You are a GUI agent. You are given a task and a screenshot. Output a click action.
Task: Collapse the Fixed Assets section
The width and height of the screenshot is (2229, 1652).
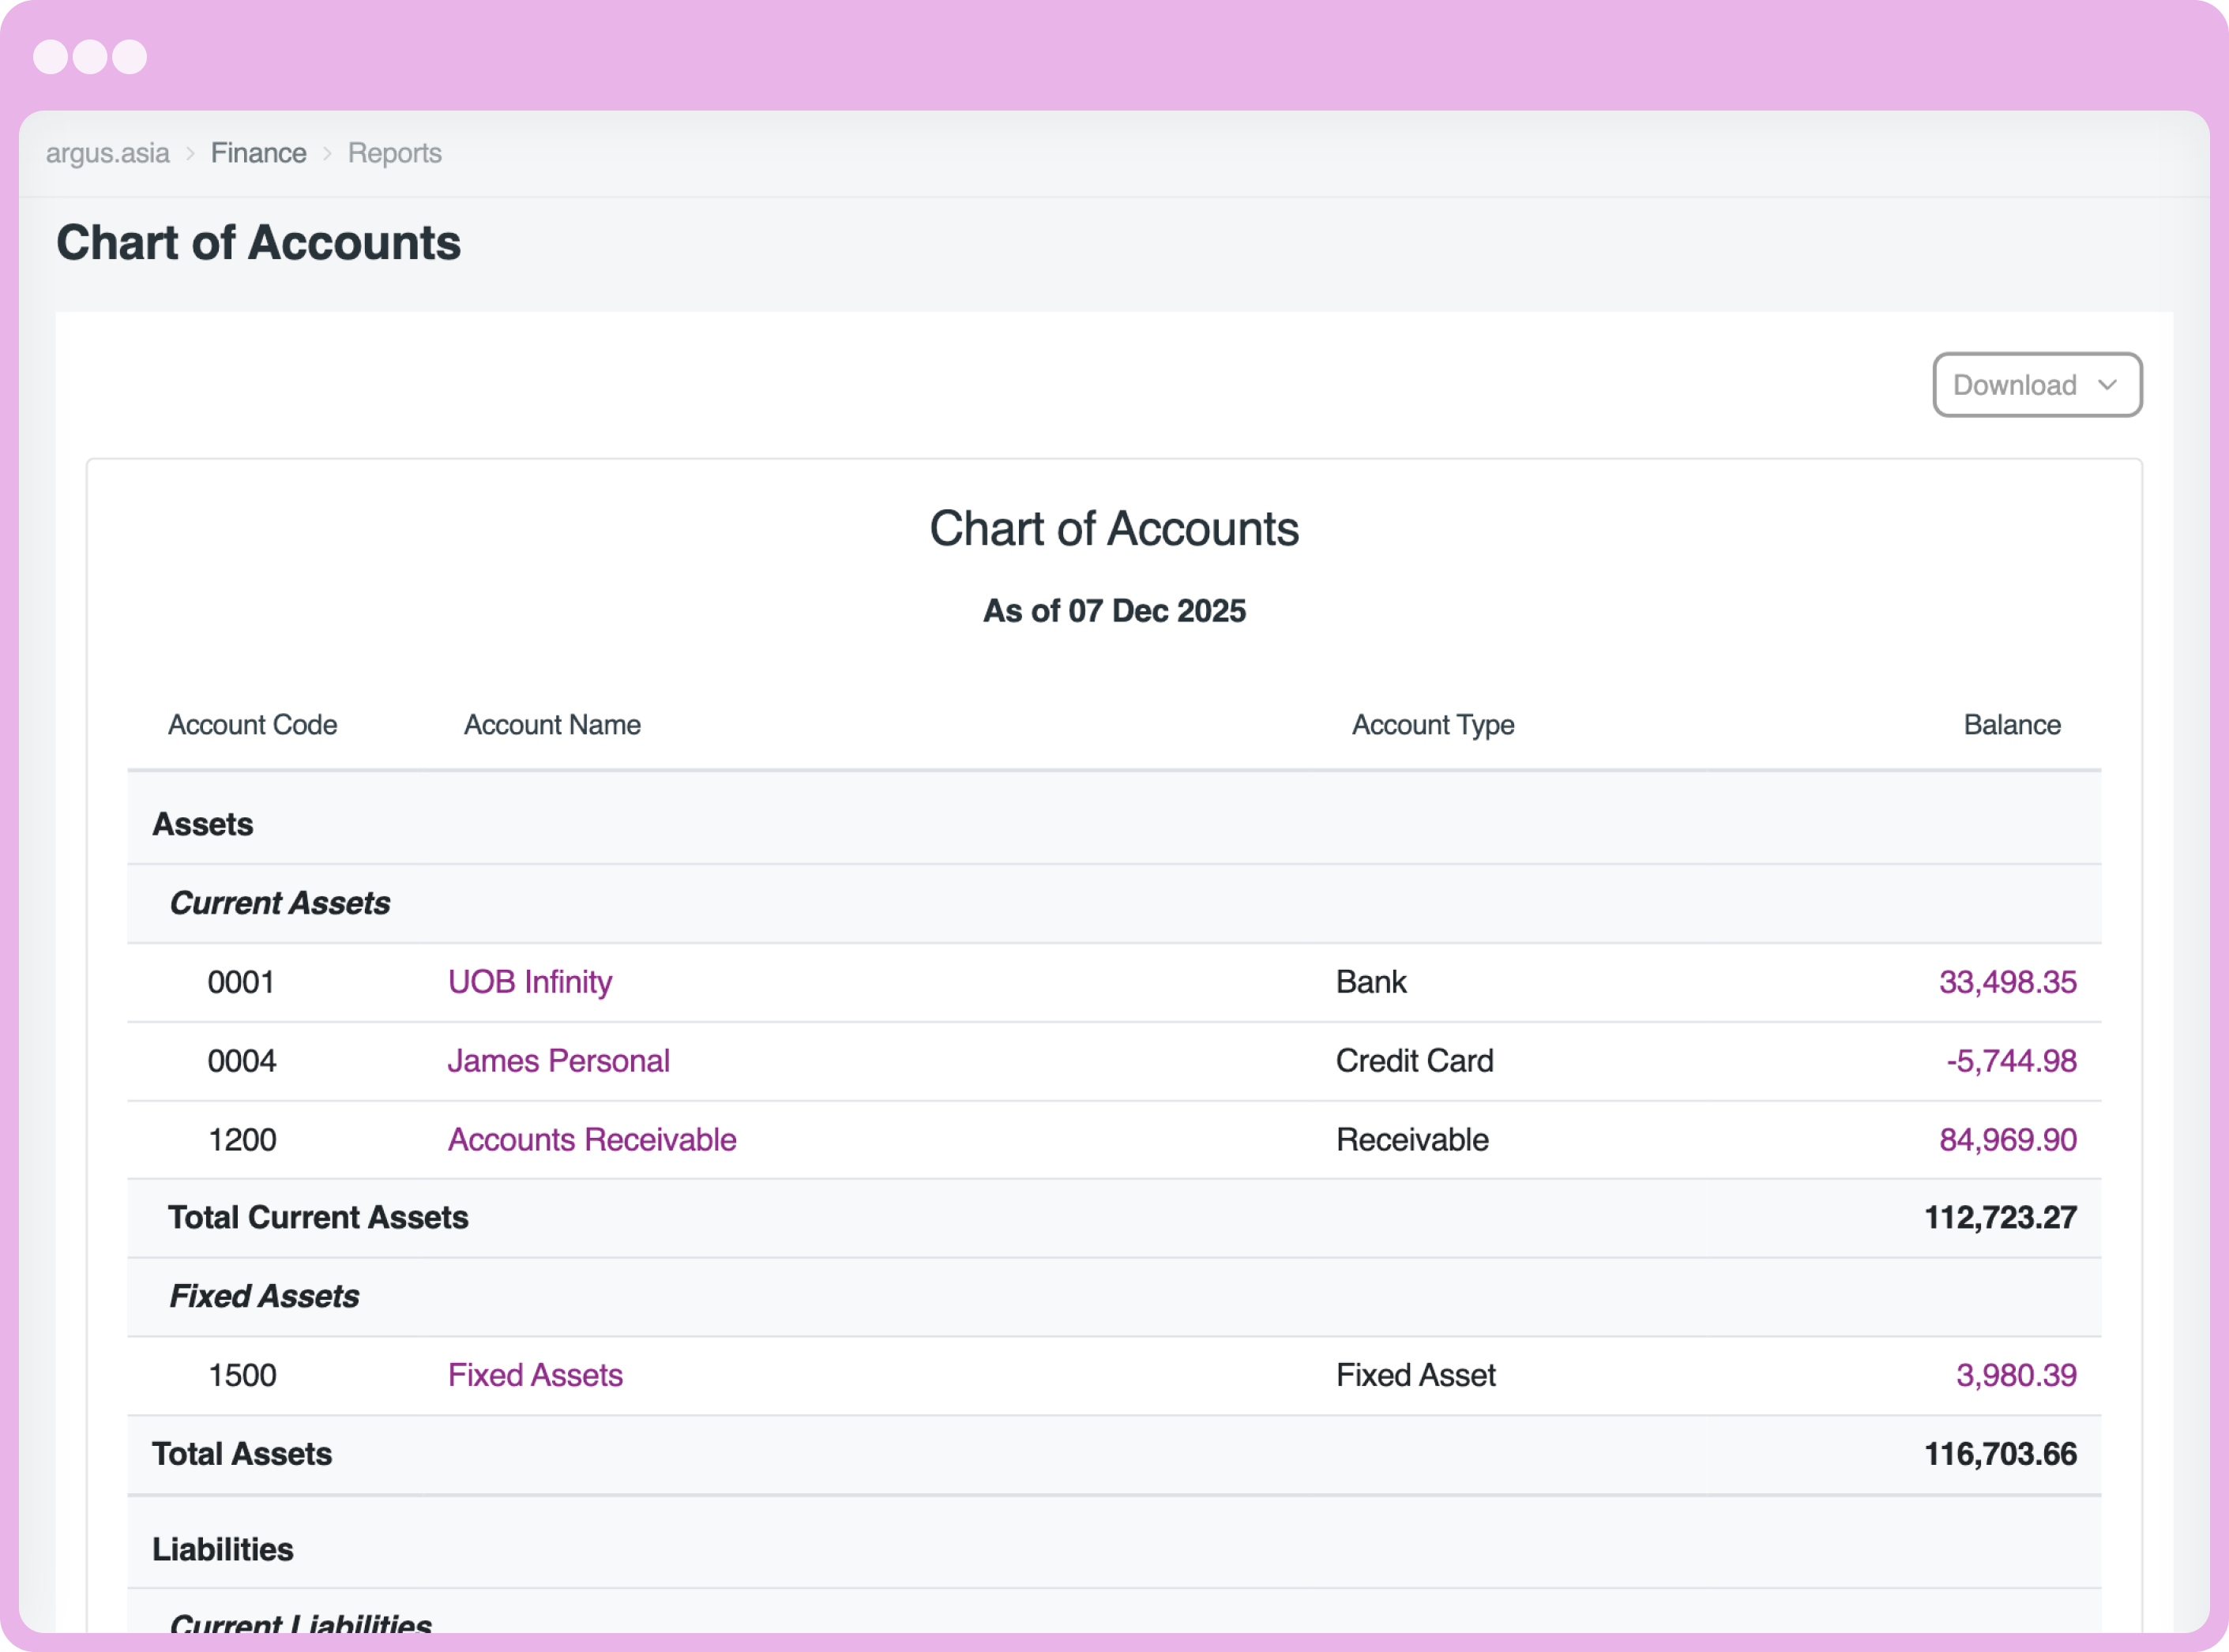click(x=264, y=1296)
